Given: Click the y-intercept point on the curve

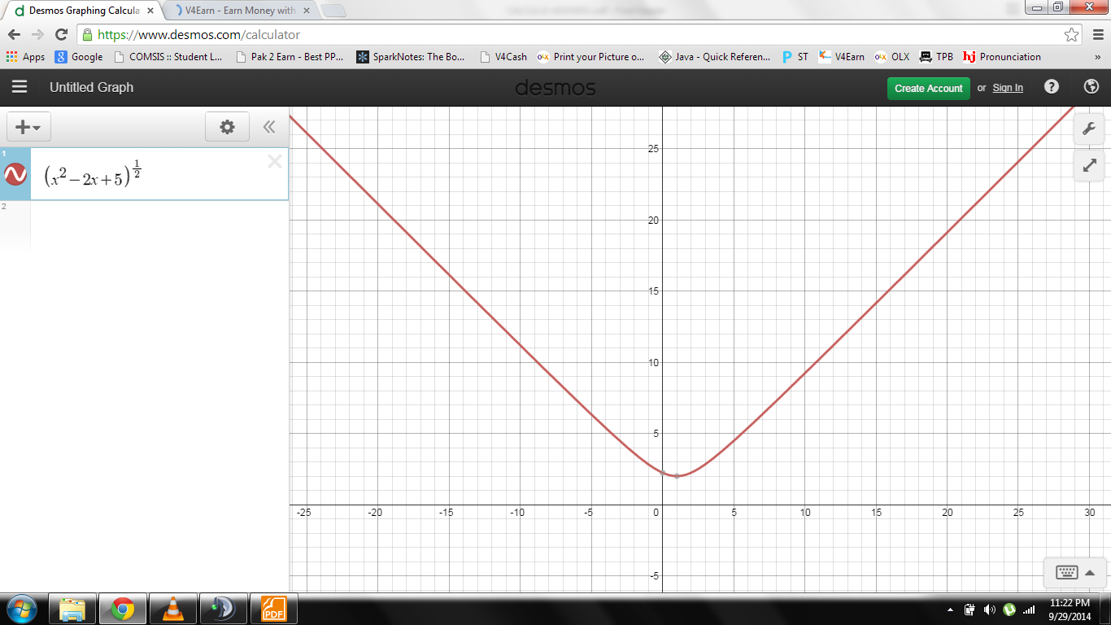Looking at the screenshot, I should pos(662,472).
